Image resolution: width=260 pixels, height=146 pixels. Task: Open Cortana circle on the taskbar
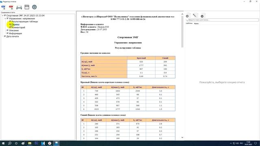point(16,143)
